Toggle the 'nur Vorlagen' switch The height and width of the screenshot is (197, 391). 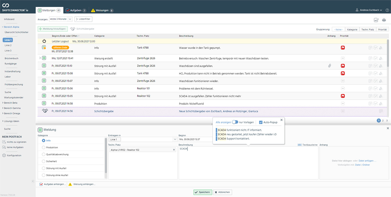(x=235, y=122)
